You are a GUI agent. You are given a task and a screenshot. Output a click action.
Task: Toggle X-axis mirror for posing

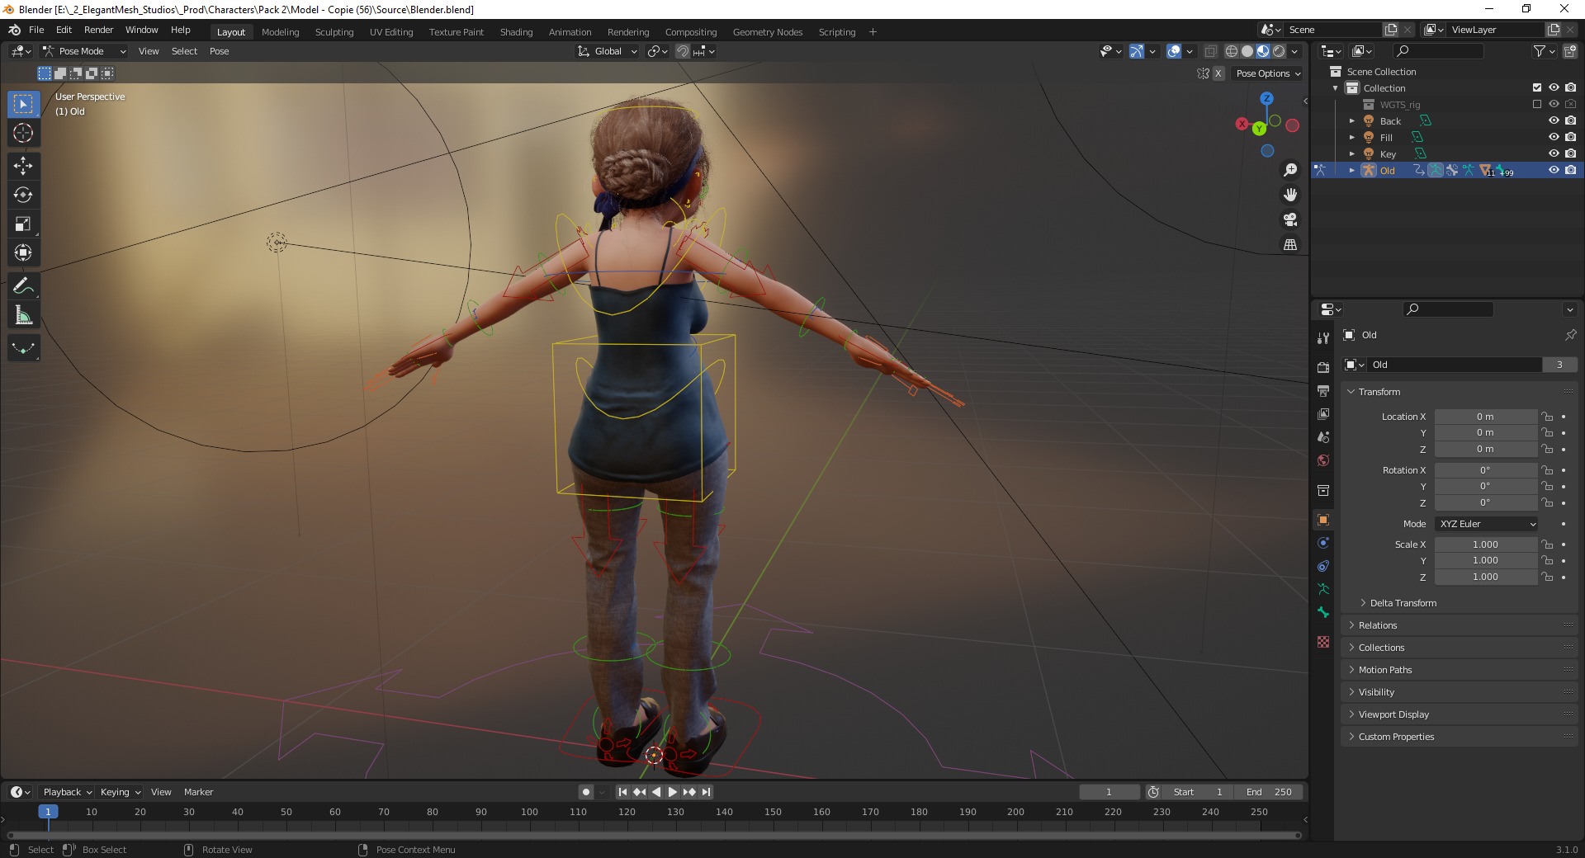tap(1218, 73)
